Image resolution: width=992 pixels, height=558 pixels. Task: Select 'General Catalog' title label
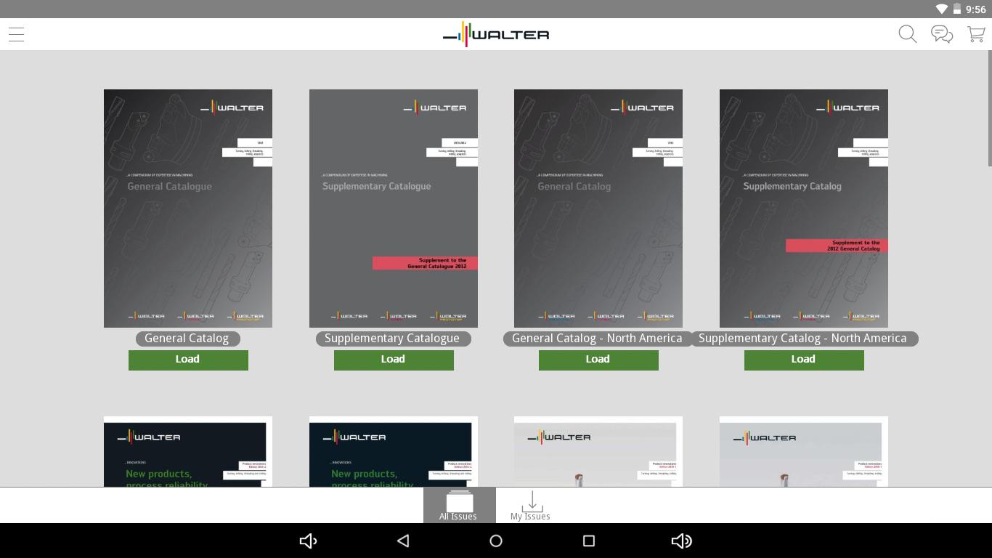coord(187,339)
